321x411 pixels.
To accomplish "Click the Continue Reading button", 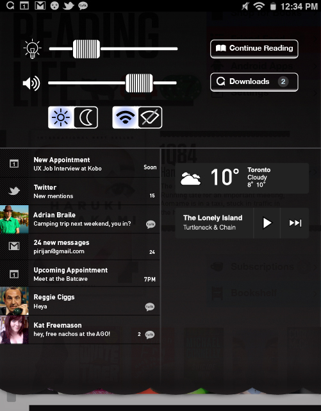I will [x=254, y=49].
